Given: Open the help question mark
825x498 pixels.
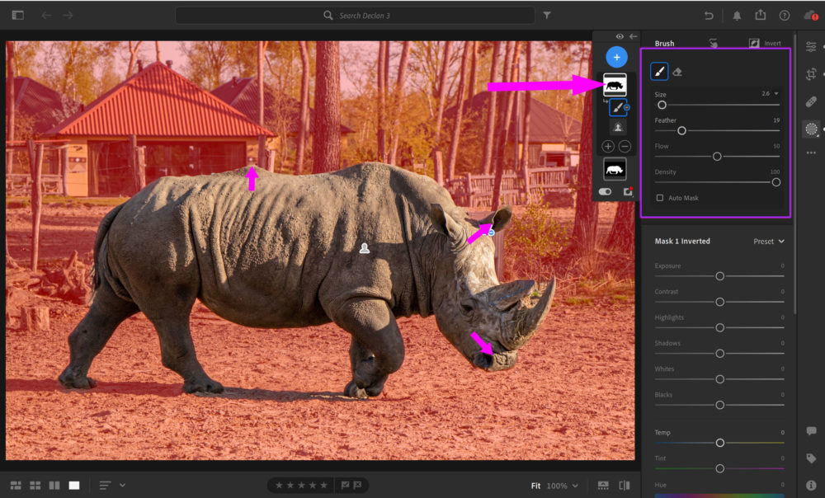Looking at the screenshot, I should [x=785, y=15].
